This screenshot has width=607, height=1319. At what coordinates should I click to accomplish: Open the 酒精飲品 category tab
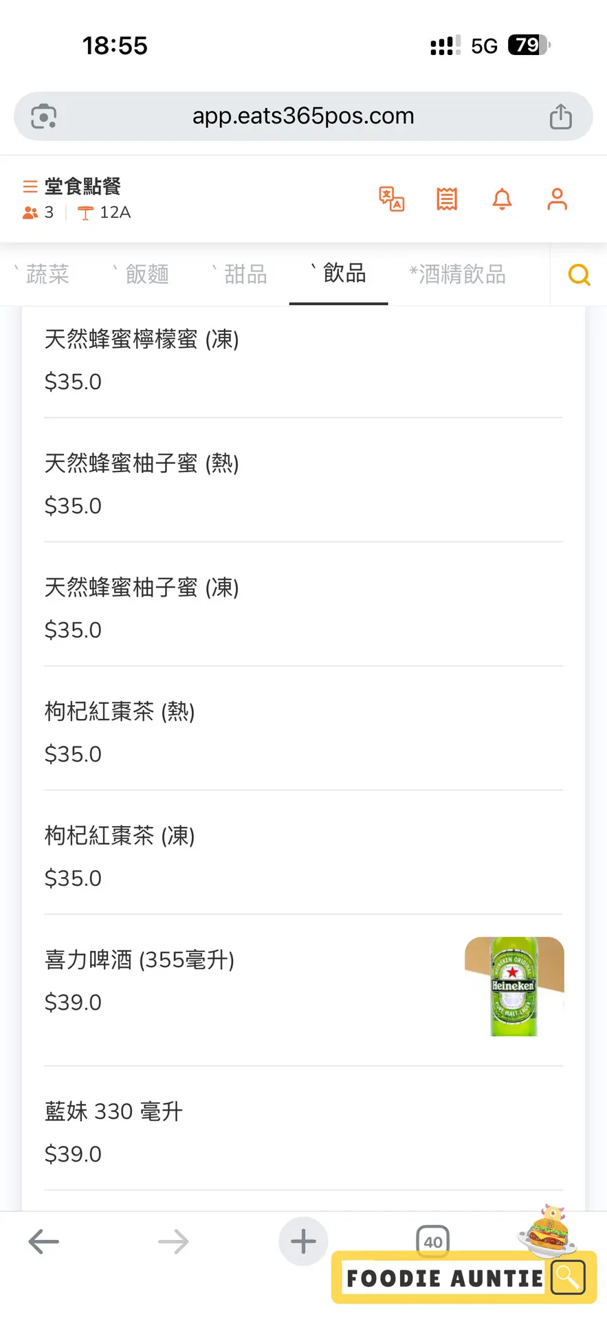pyautogui.click(x=461, y=274)
